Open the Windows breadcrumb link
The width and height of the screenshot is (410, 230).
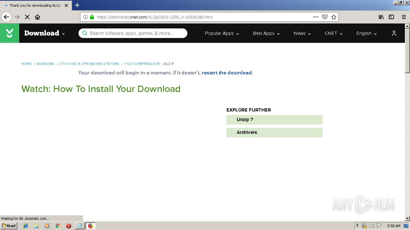(45, 64)
